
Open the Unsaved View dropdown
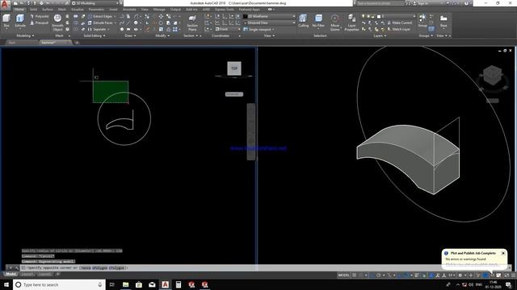tap(270, 23)
